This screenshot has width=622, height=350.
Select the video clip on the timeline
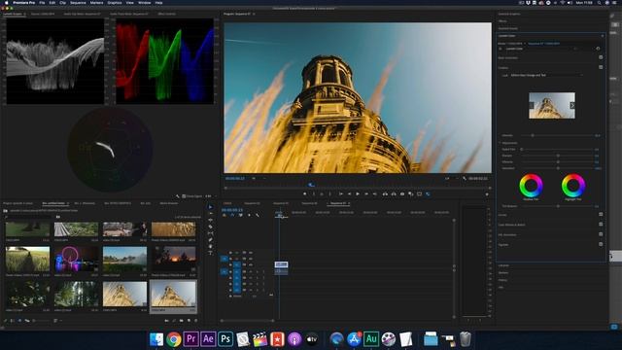(281, 264)
